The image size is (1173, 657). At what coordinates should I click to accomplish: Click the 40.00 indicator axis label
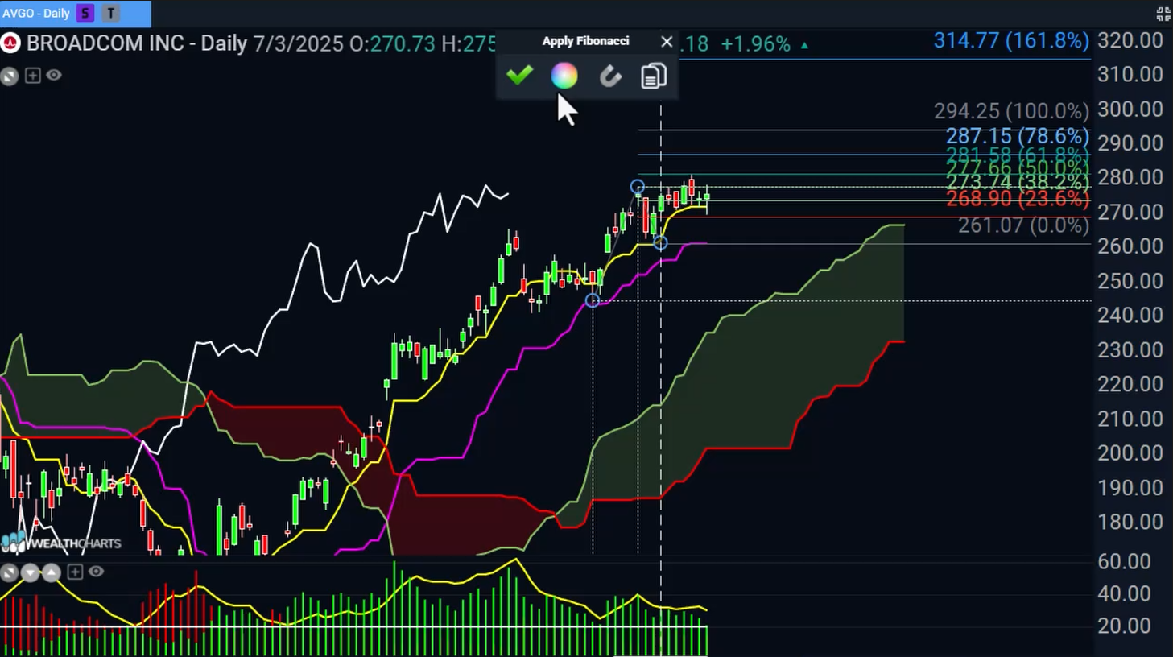1125,593
